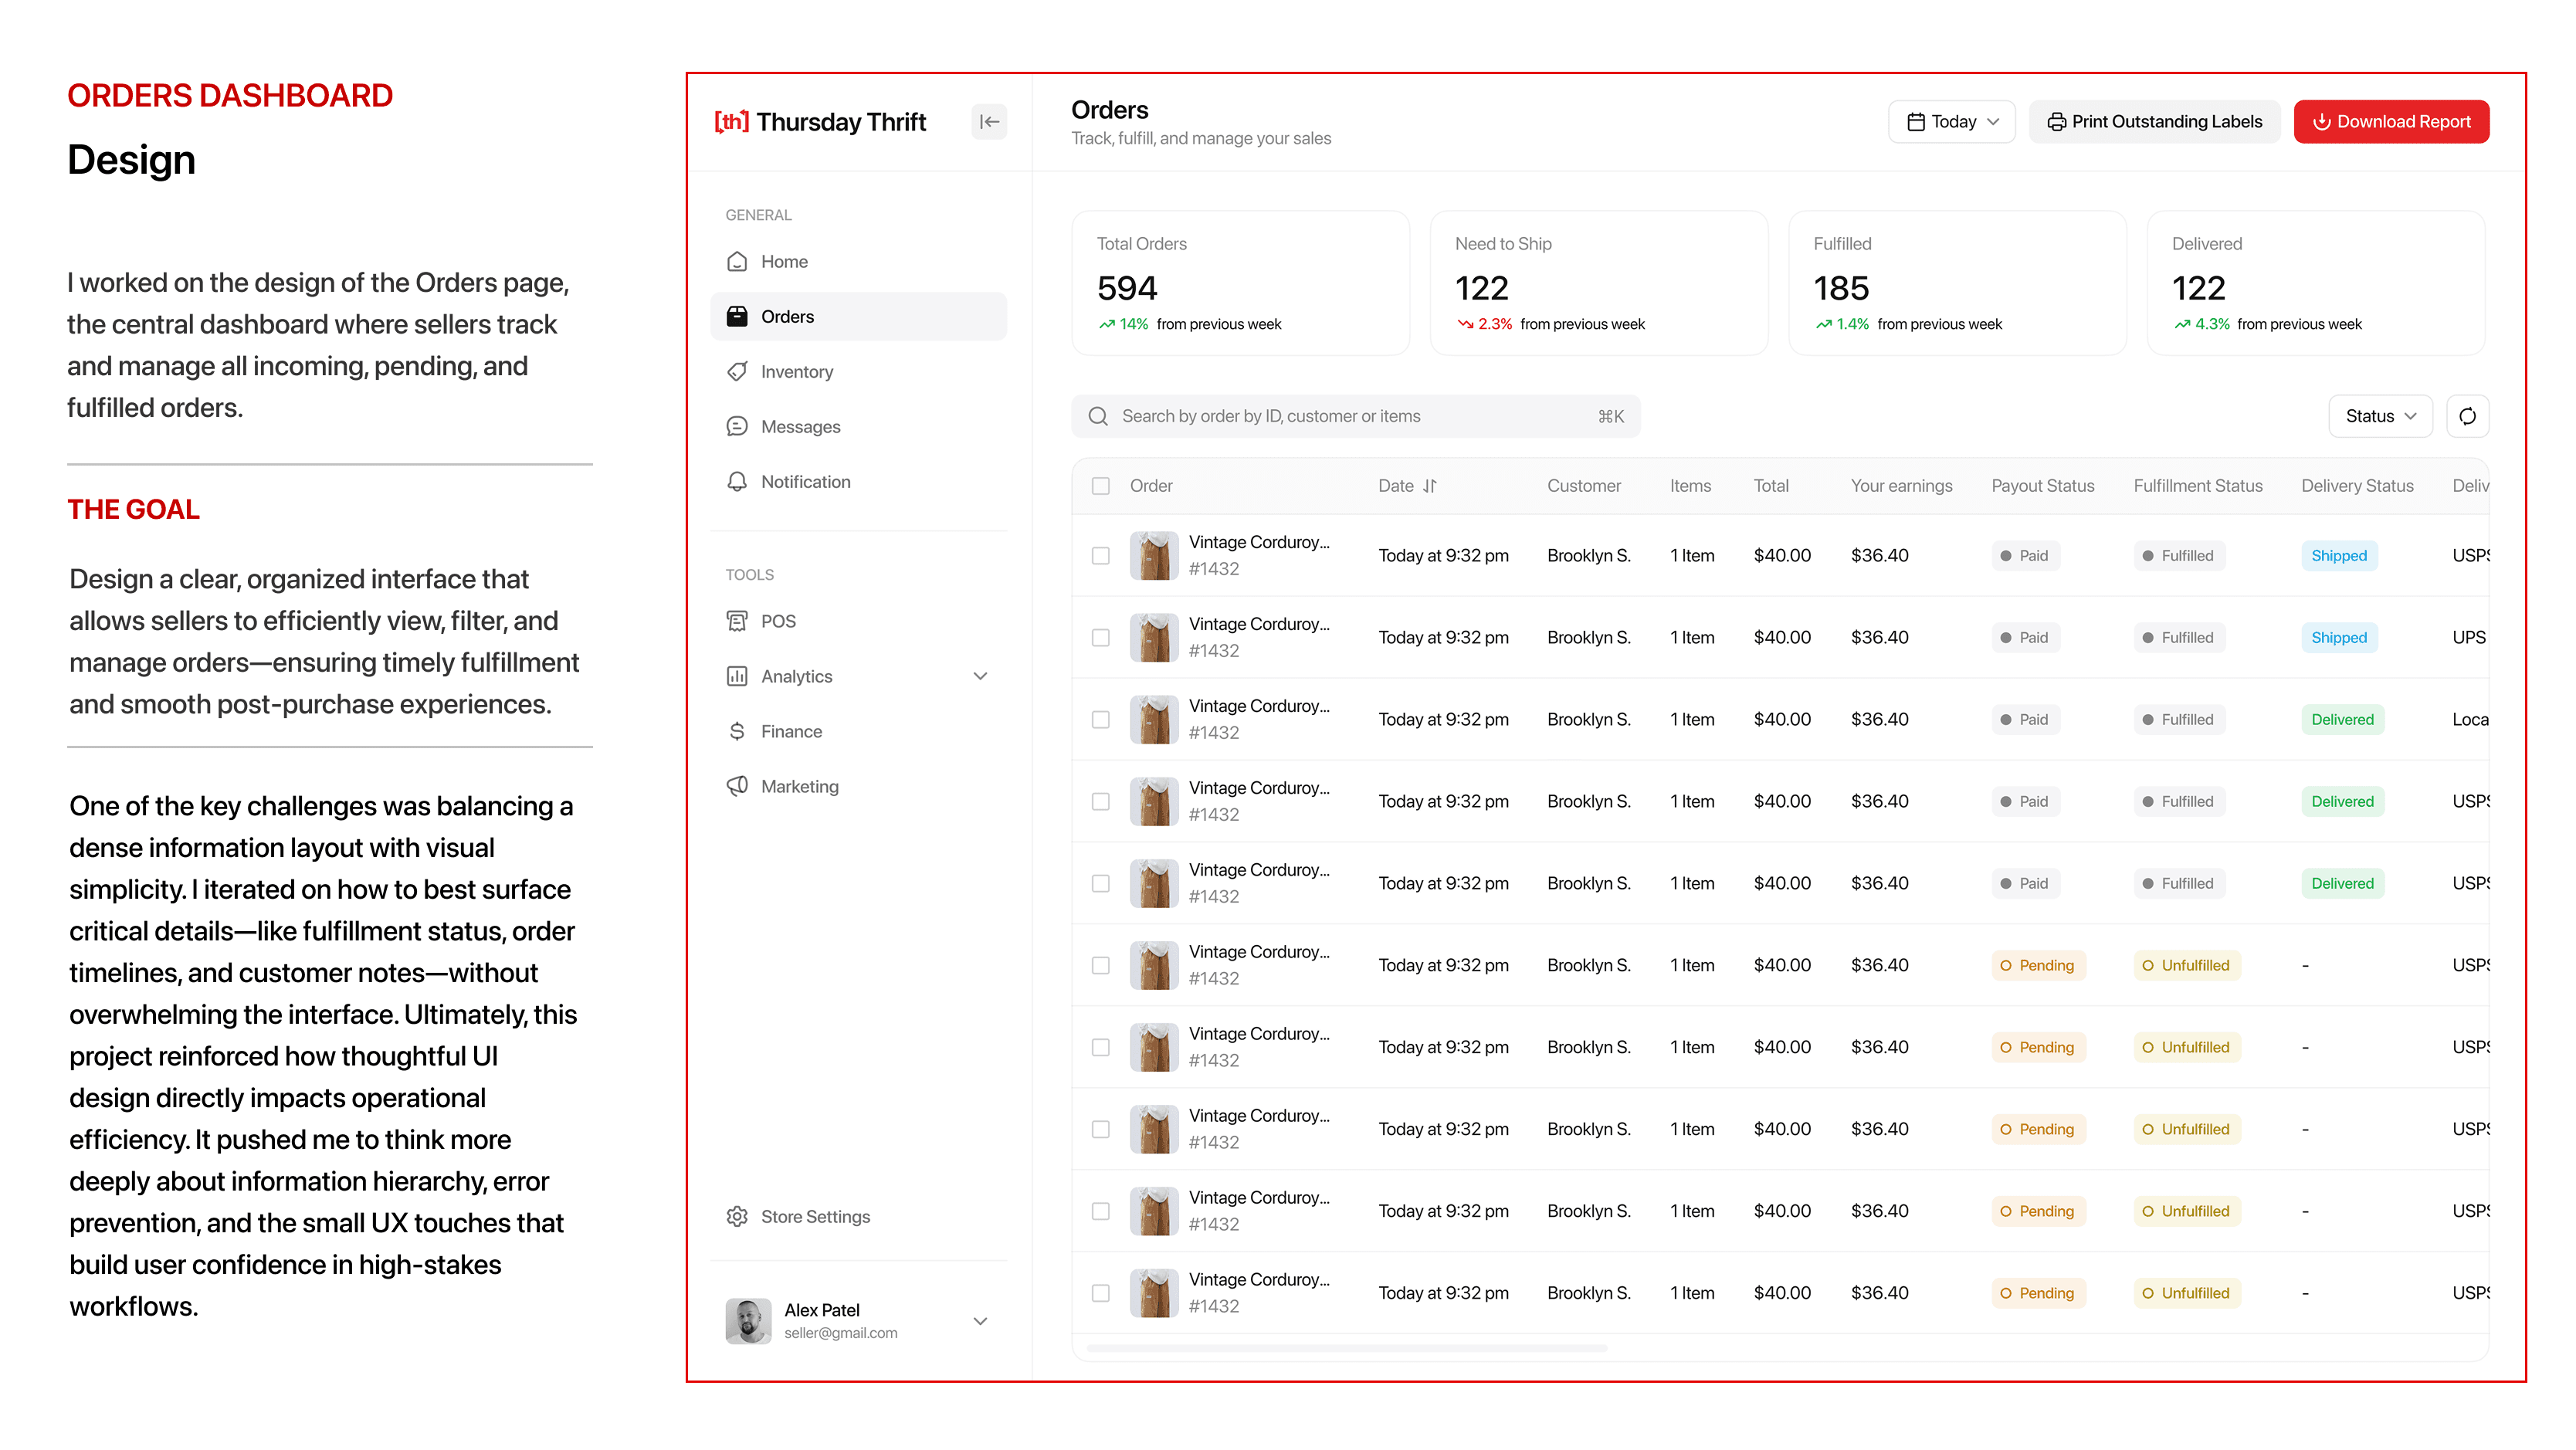Viewport: 2576px width, 1450px height.
Task: Toggle the select-all checkbox in table header
Action: (1100, 486)
